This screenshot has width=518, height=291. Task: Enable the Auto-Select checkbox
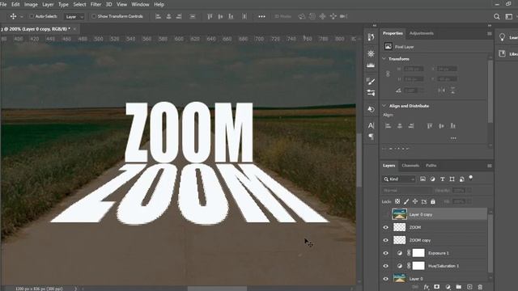click(x=32, y=16)
